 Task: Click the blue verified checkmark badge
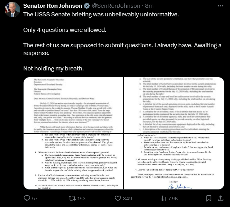[x=87, y=6]
